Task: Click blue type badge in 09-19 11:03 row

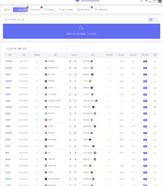Action: [145, 61]
